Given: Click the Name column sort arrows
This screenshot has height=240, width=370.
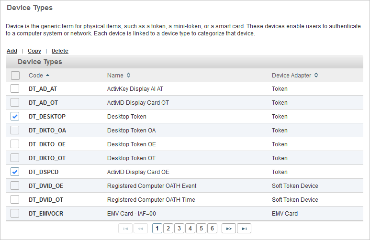Looking at the screenshot, I should [128, 75].
